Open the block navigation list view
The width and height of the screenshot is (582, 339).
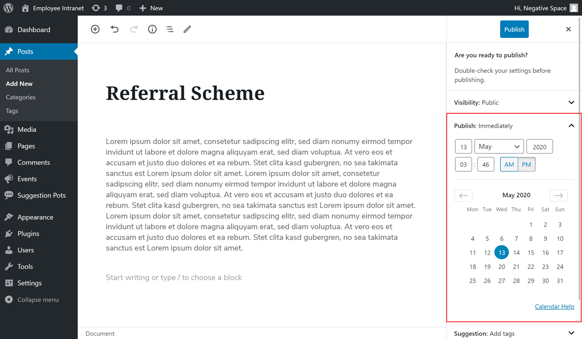coord(169,29)
